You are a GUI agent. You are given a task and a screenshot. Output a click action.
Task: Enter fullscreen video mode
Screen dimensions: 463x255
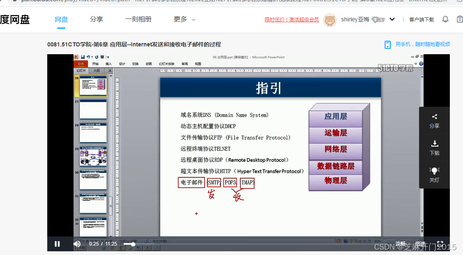click(x=440, y=244)
